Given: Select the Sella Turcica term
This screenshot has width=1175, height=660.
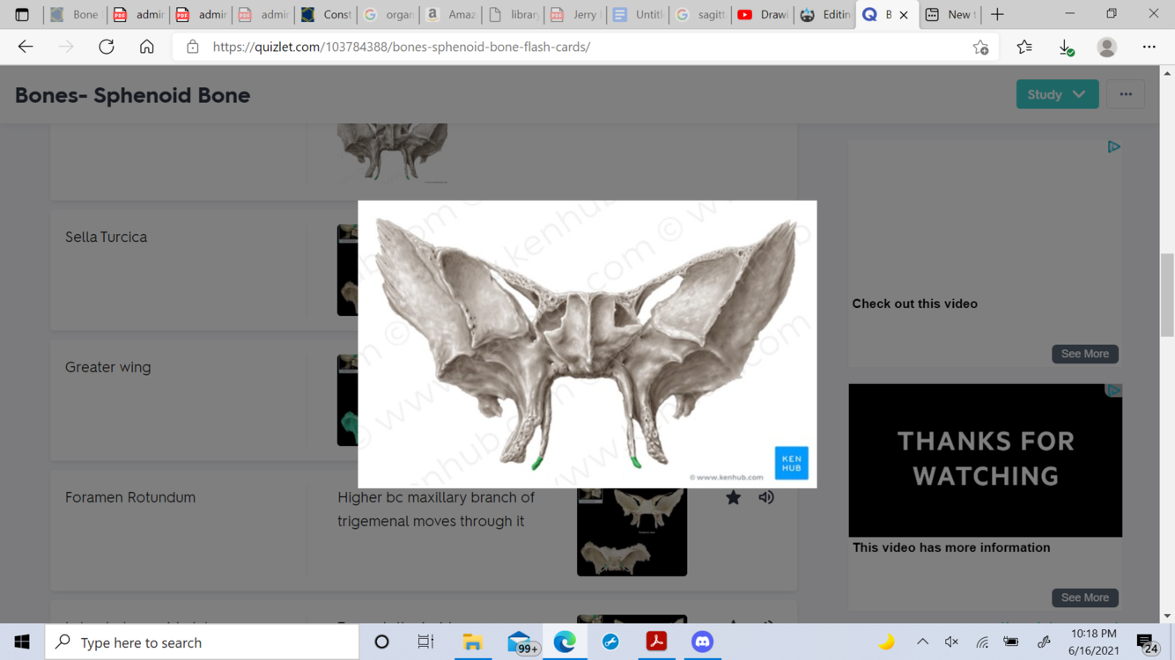Looking at the screenshot, I should coord(106,237).
